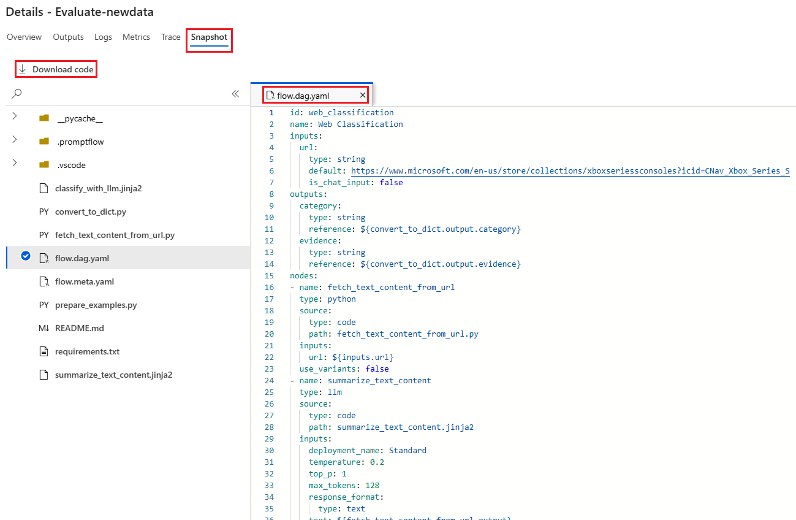Close the flow.dag.yaml editor tab
796x520 pixels.
click(x=362, y=95)
